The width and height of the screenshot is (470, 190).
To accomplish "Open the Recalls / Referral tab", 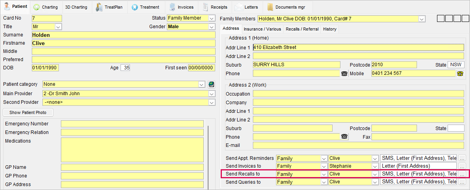I will tap(302, 29).
